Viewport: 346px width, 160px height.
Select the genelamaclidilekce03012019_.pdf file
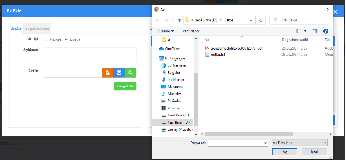[234, 48]
